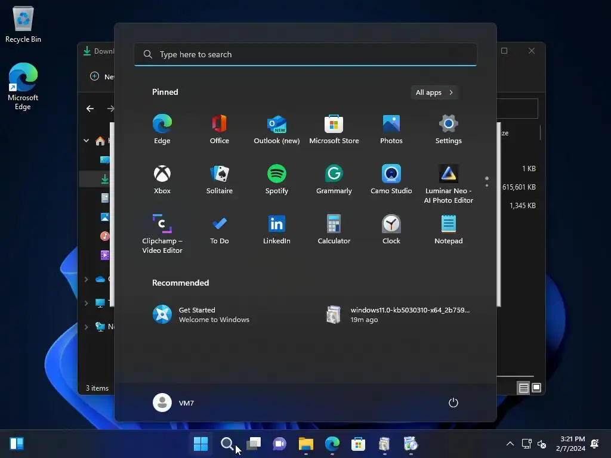611x458 pixels.
Task: Go to next pinned apps page dot
Action: (x=487, y=185)
